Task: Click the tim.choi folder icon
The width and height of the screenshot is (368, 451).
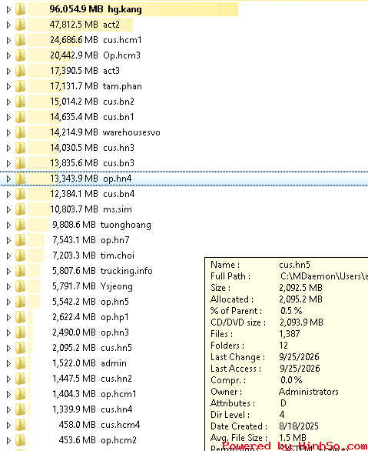Action: click(x=21, y=256)
